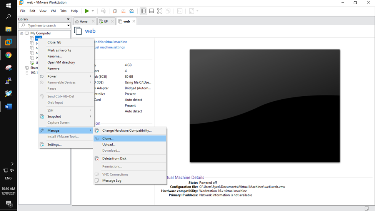Select Clone... from the Manage submenu
375x211 pixels.
click(x=108, y=138)
